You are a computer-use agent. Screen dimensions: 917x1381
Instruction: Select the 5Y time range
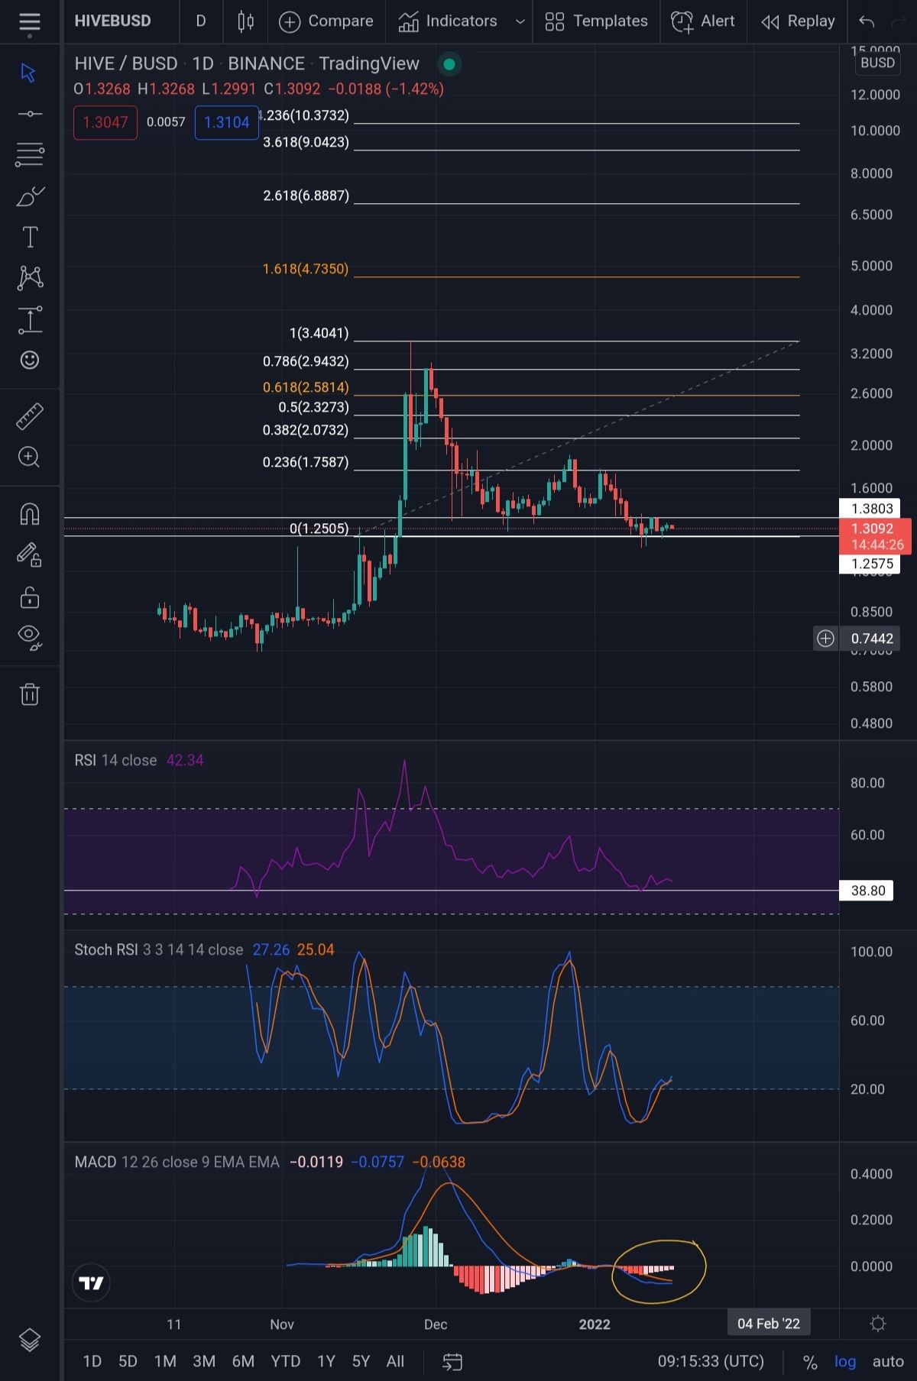(361, 1361)
